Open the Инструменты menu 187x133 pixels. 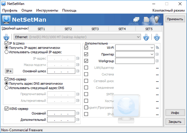pyautogui.click(x=47, y=11)
